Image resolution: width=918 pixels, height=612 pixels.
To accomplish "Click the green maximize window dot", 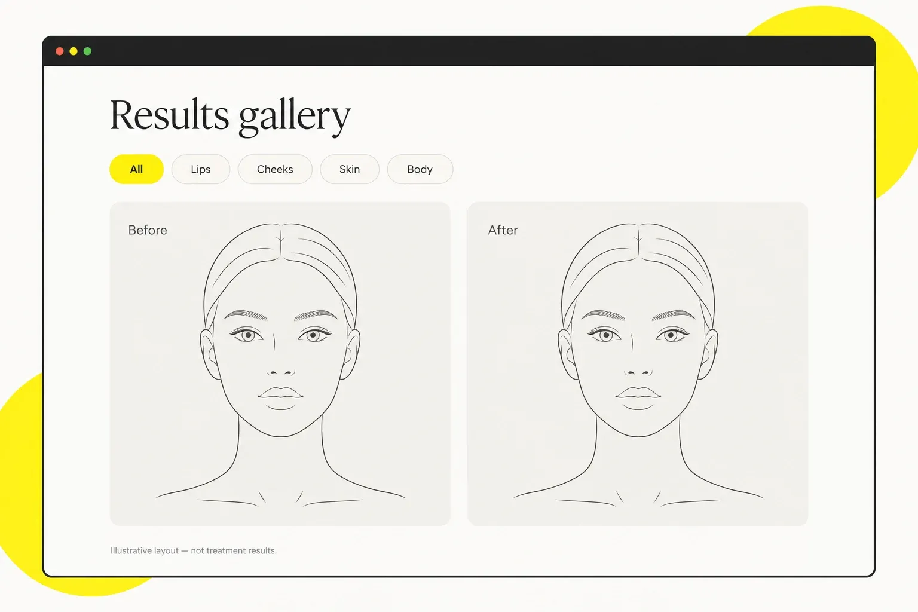I will 87,51.
